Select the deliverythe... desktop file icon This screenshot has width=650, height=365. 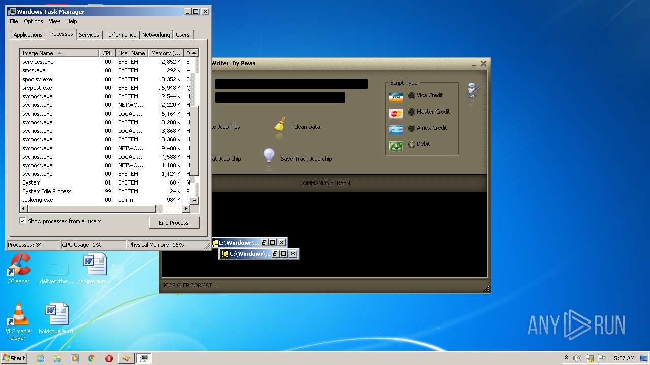click(56, 269)
